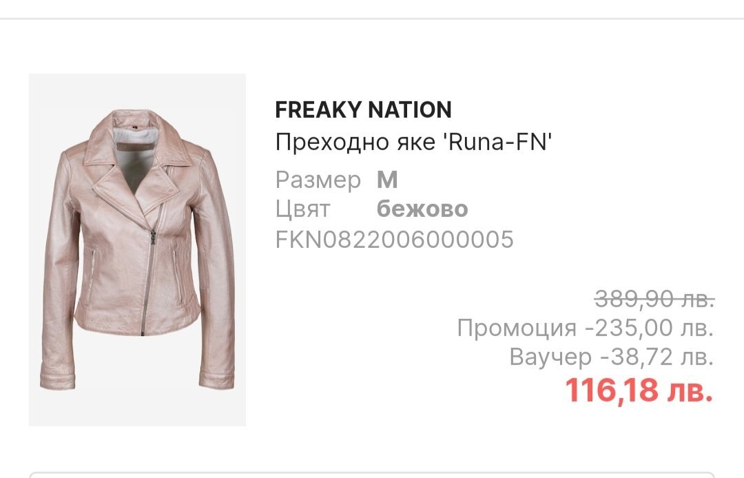Viewport: 744px width, 478px height.
Task: Click the article number FKN0822006000005
Action: [394, 239]
